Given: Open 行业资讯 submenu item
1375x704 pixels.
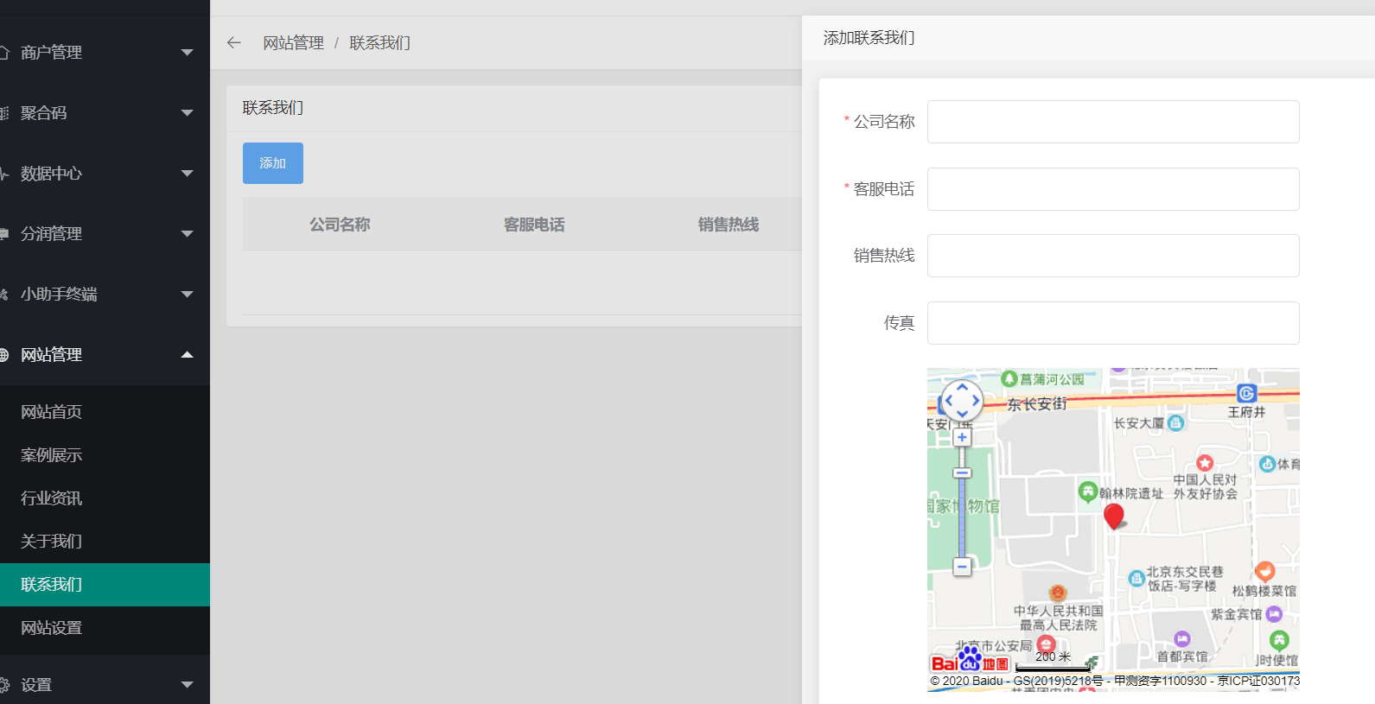Looking at the screenshot, I should pyautogui.click(x=105, y=498).
